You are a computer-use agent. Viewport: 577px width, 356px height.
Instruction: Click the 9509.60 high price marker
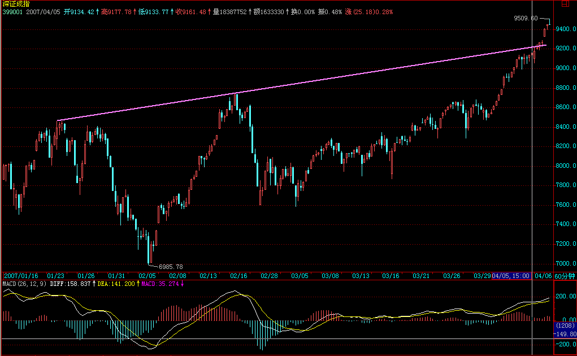(x=525, y=18)
